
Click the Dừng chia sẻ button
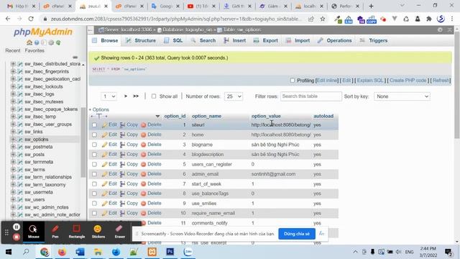pyautogui.click(x=297, y=234)
